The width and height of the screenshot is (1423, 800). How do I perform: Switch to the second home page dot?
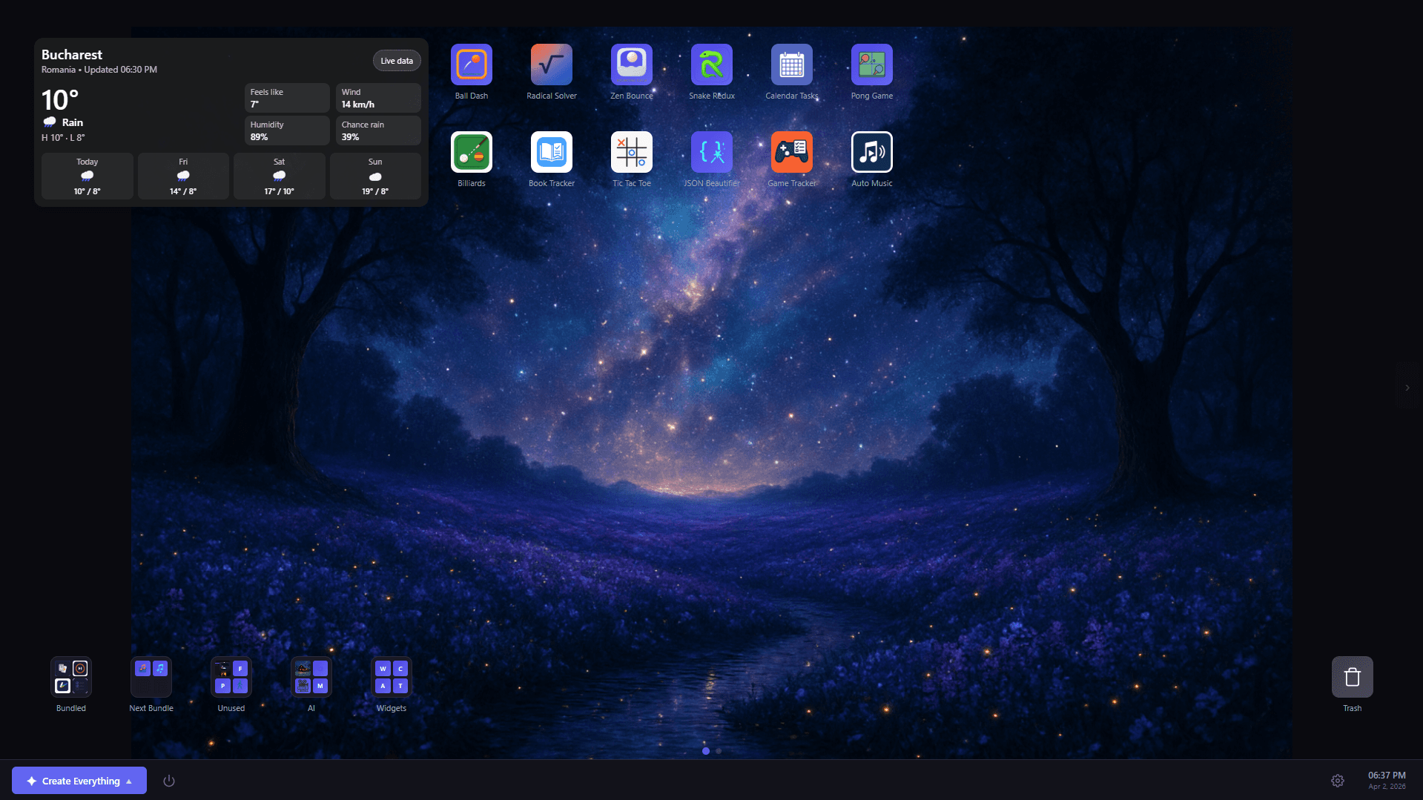(718, 751)
